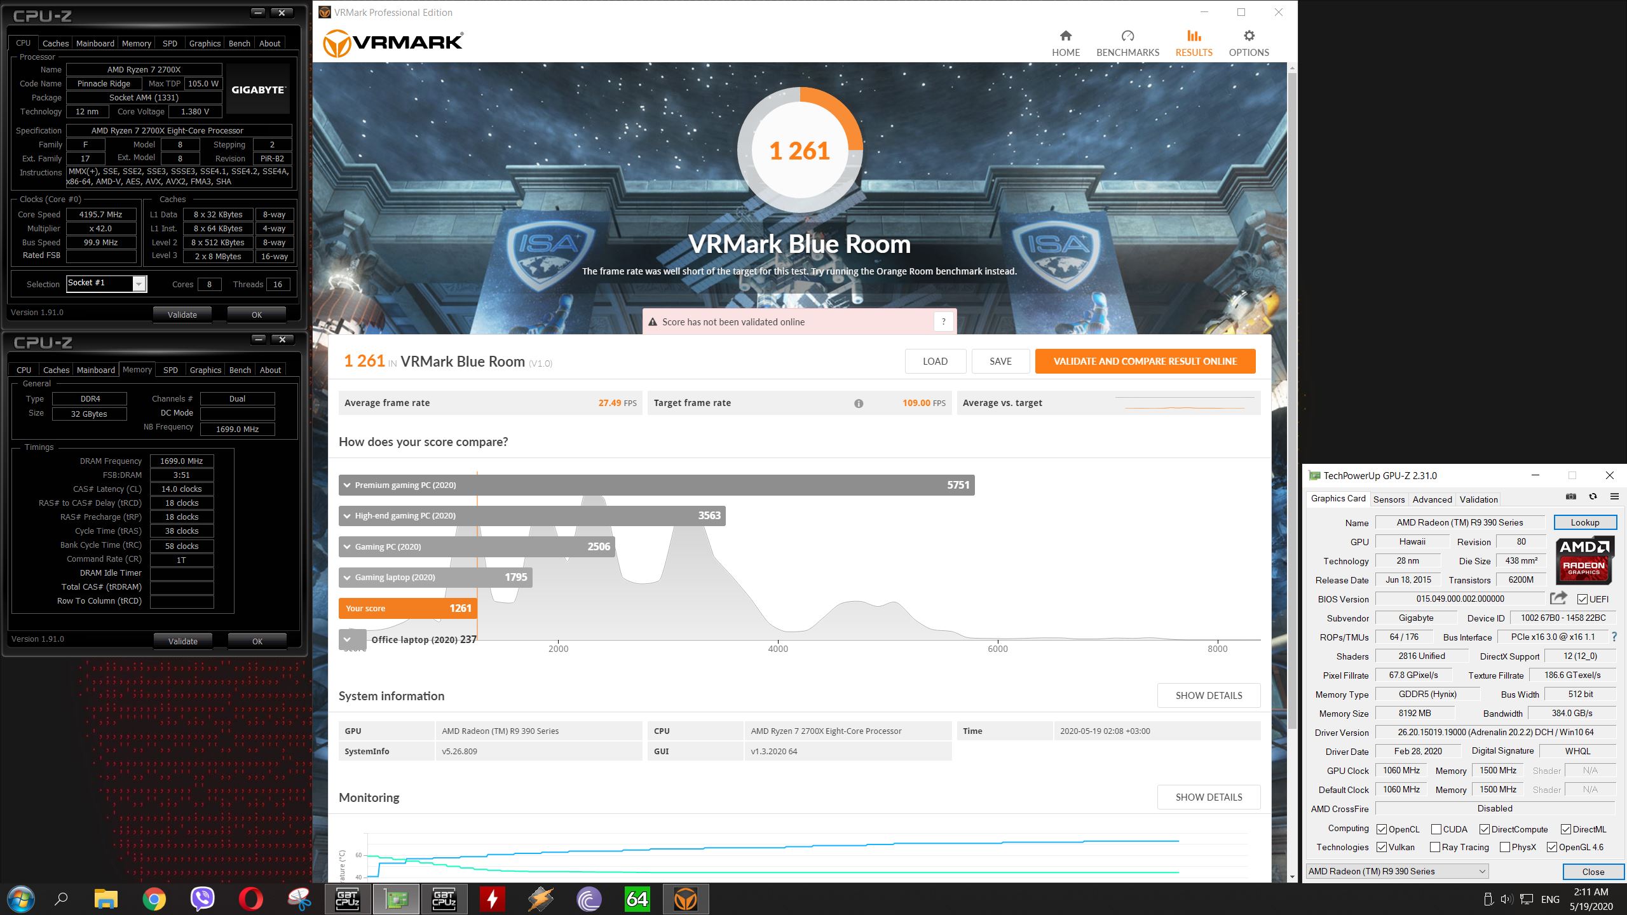
Task: Show details for System information
Action: [x=1209, y=695]
